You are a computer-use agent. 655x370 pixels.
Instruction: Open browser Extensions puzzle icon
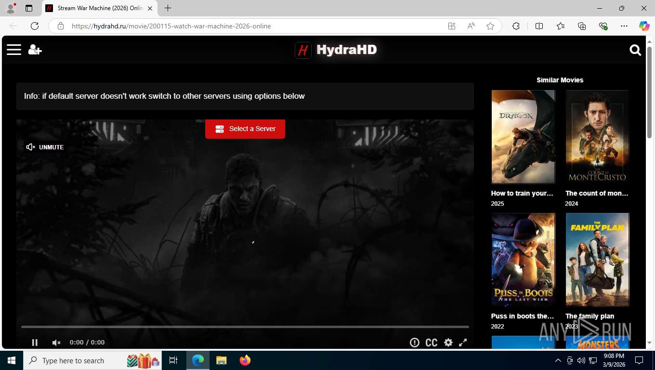(516, 26)
